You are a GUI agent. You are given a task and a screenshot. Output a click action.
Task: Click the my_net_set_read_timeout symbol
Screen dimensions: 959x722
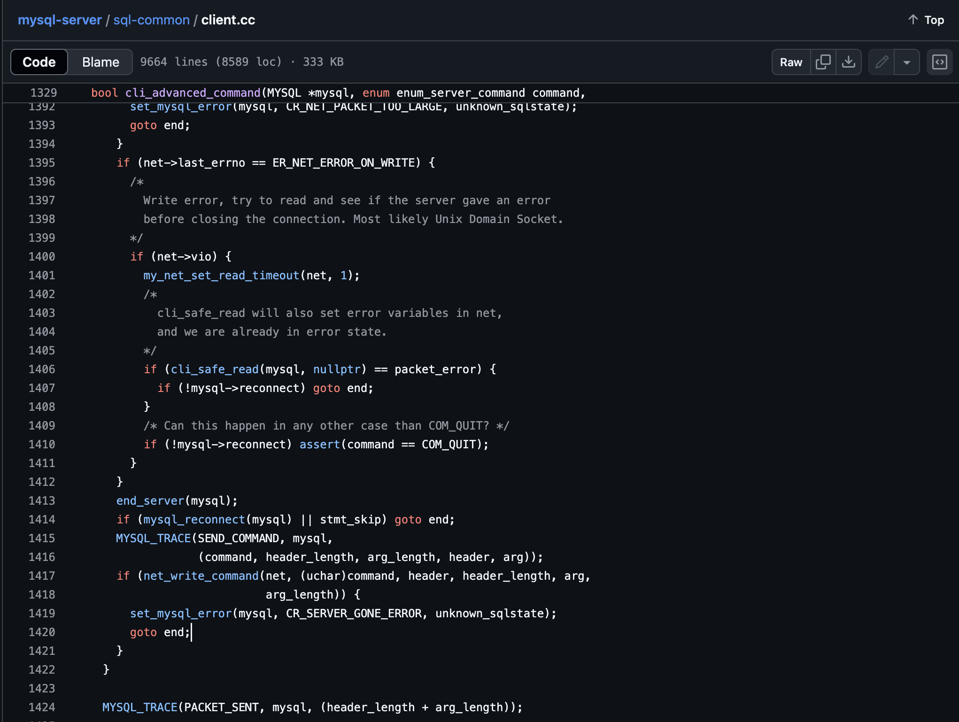click(221, 276)
